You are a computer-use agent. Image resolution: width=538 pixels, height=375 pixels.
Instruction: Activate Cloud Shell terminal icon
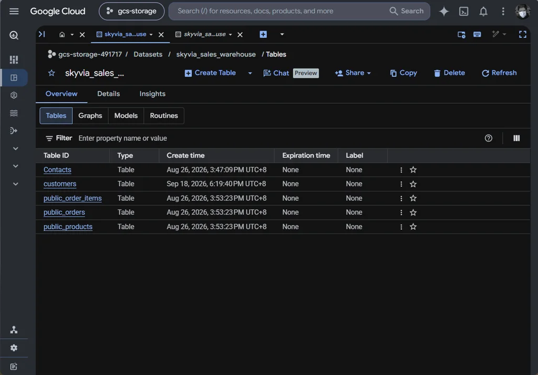coord(463,12)
